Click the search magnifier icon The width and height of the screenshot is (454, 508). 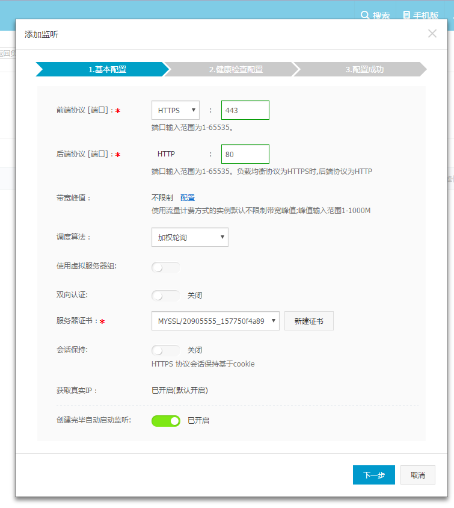click(x=364, y=15)
